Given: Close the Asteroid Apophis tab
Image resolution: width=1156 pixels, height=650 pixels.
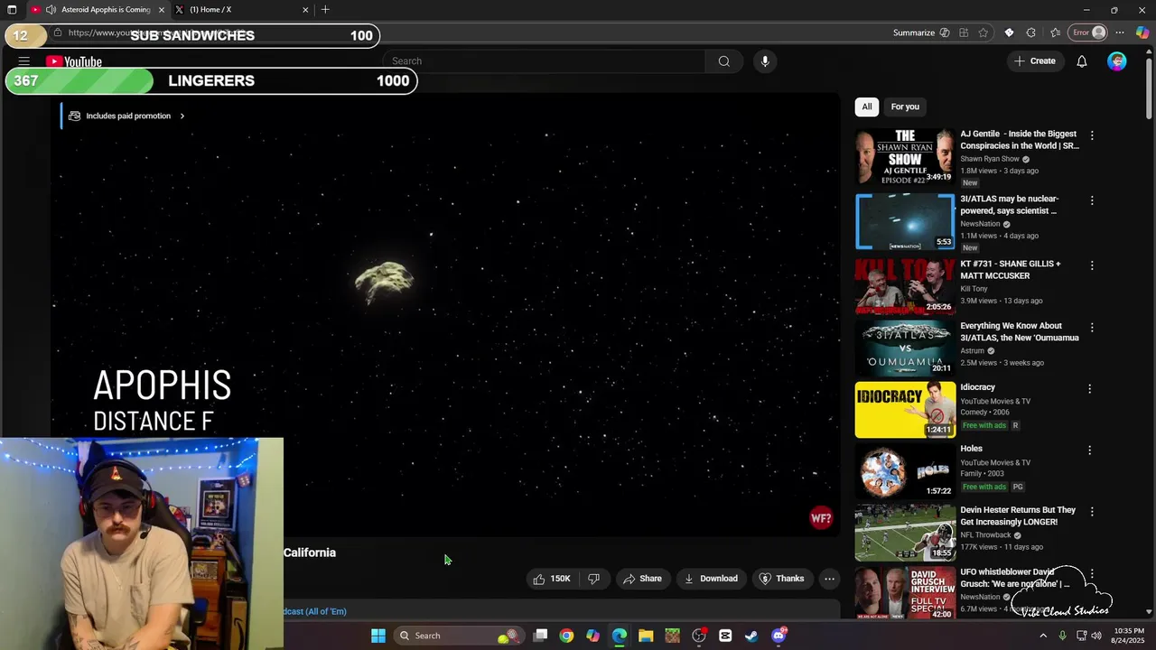Looking at the screenshot, I should tap(162, 10).
